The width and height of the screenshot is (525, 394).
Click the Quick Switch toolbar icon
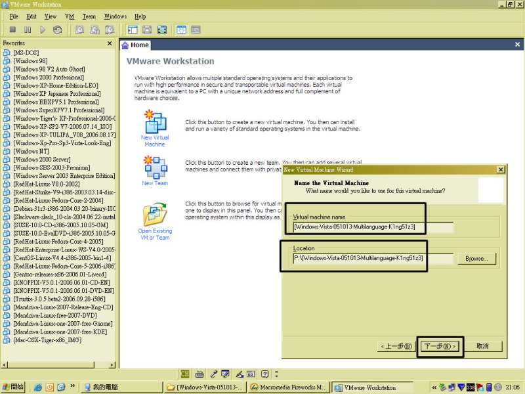point(147,30)
